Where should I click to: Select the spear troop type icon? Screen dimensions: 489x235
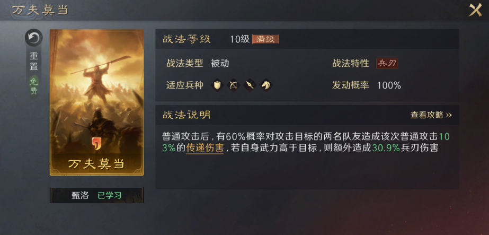[x=250, y=85]
